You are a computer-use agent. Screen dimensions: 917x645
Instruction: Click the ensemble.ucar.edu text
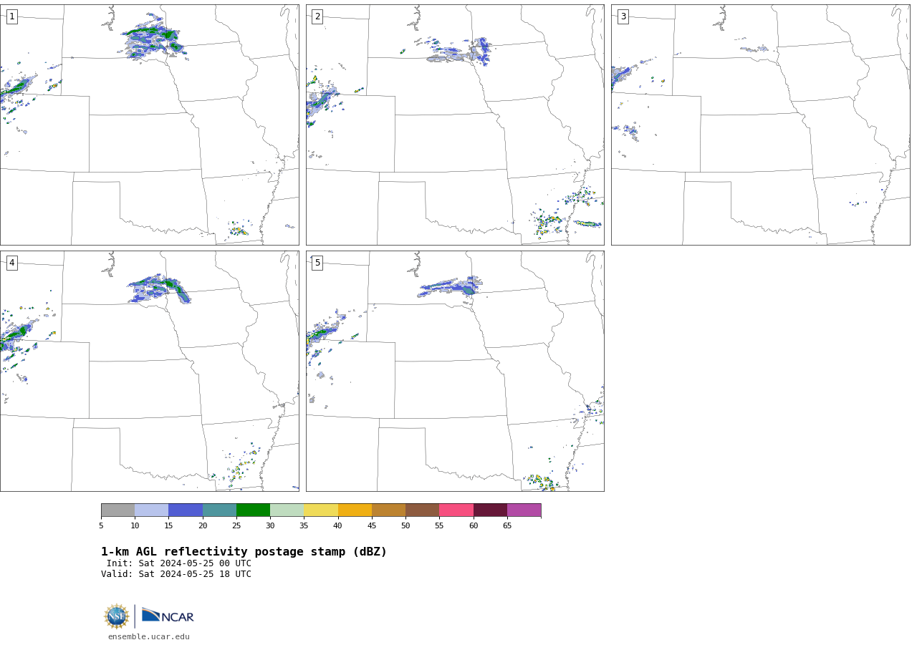(x=149, y=636)
